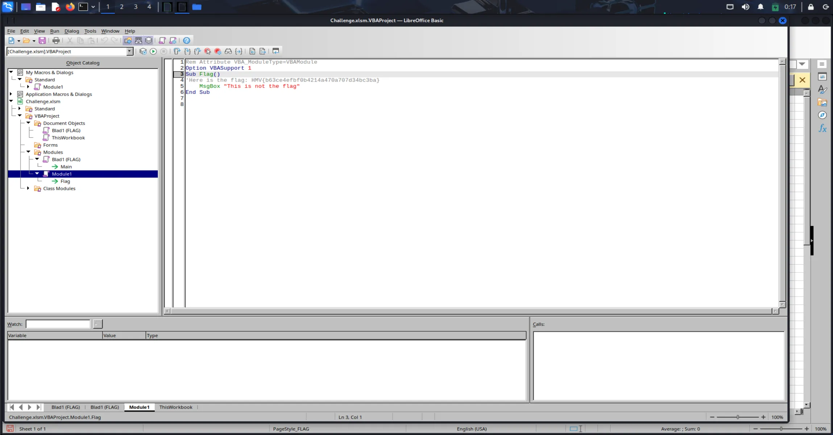Switch to the ThisWorkbook module tab
This screenshot has width=833, height=435.
(x=176, y=407)
